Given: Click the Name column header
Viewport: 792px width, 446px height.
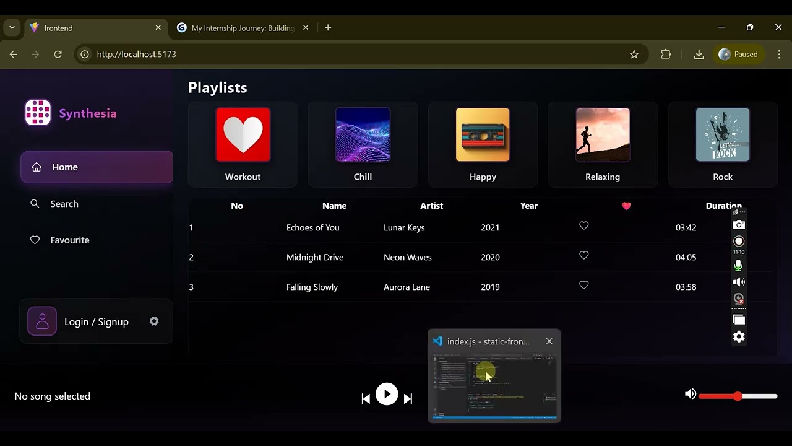Looking at the screenshot, I should point(334,206).
